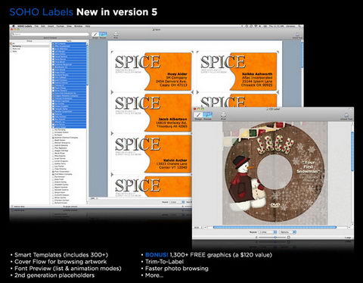Screen dimensions: 363x283
Task: Select the Design mode icon in main toolbar
Action: pos(95,35)
